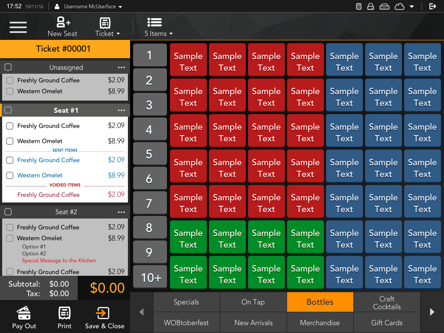Open the cash drawer icon
444x333 pixels.
pyautogui.click(x=384, y=6)
